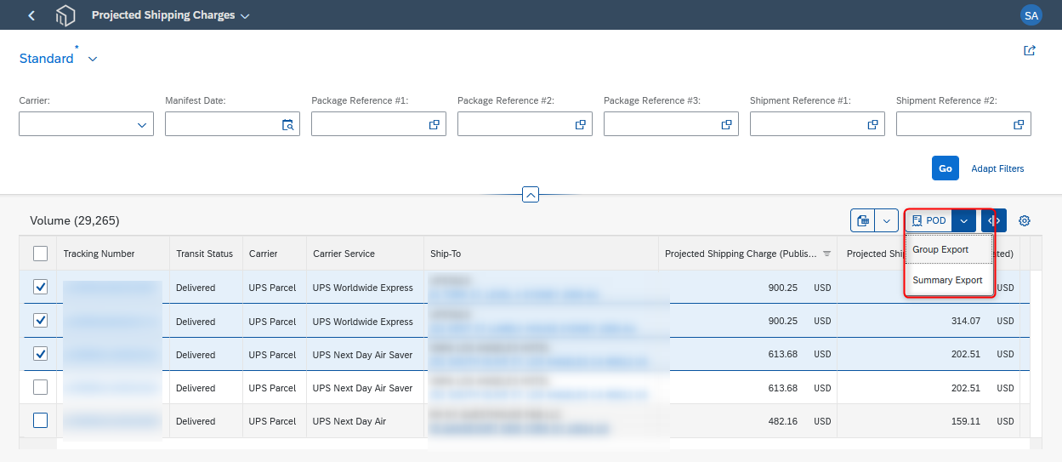Choose Group Export from the menu
This screenshot has width=1062, height=462.
940,249
